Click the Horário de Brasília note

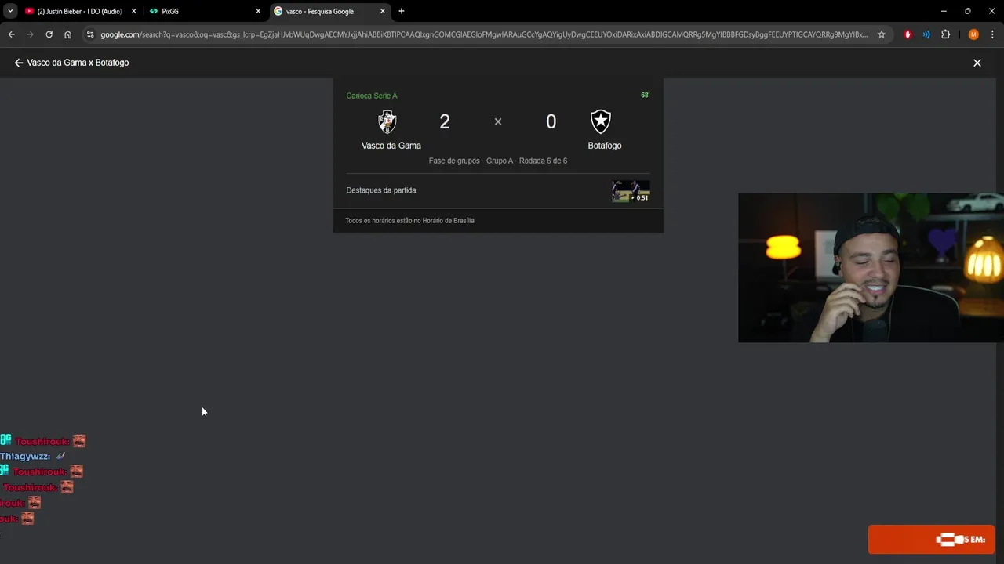[409, 221]
